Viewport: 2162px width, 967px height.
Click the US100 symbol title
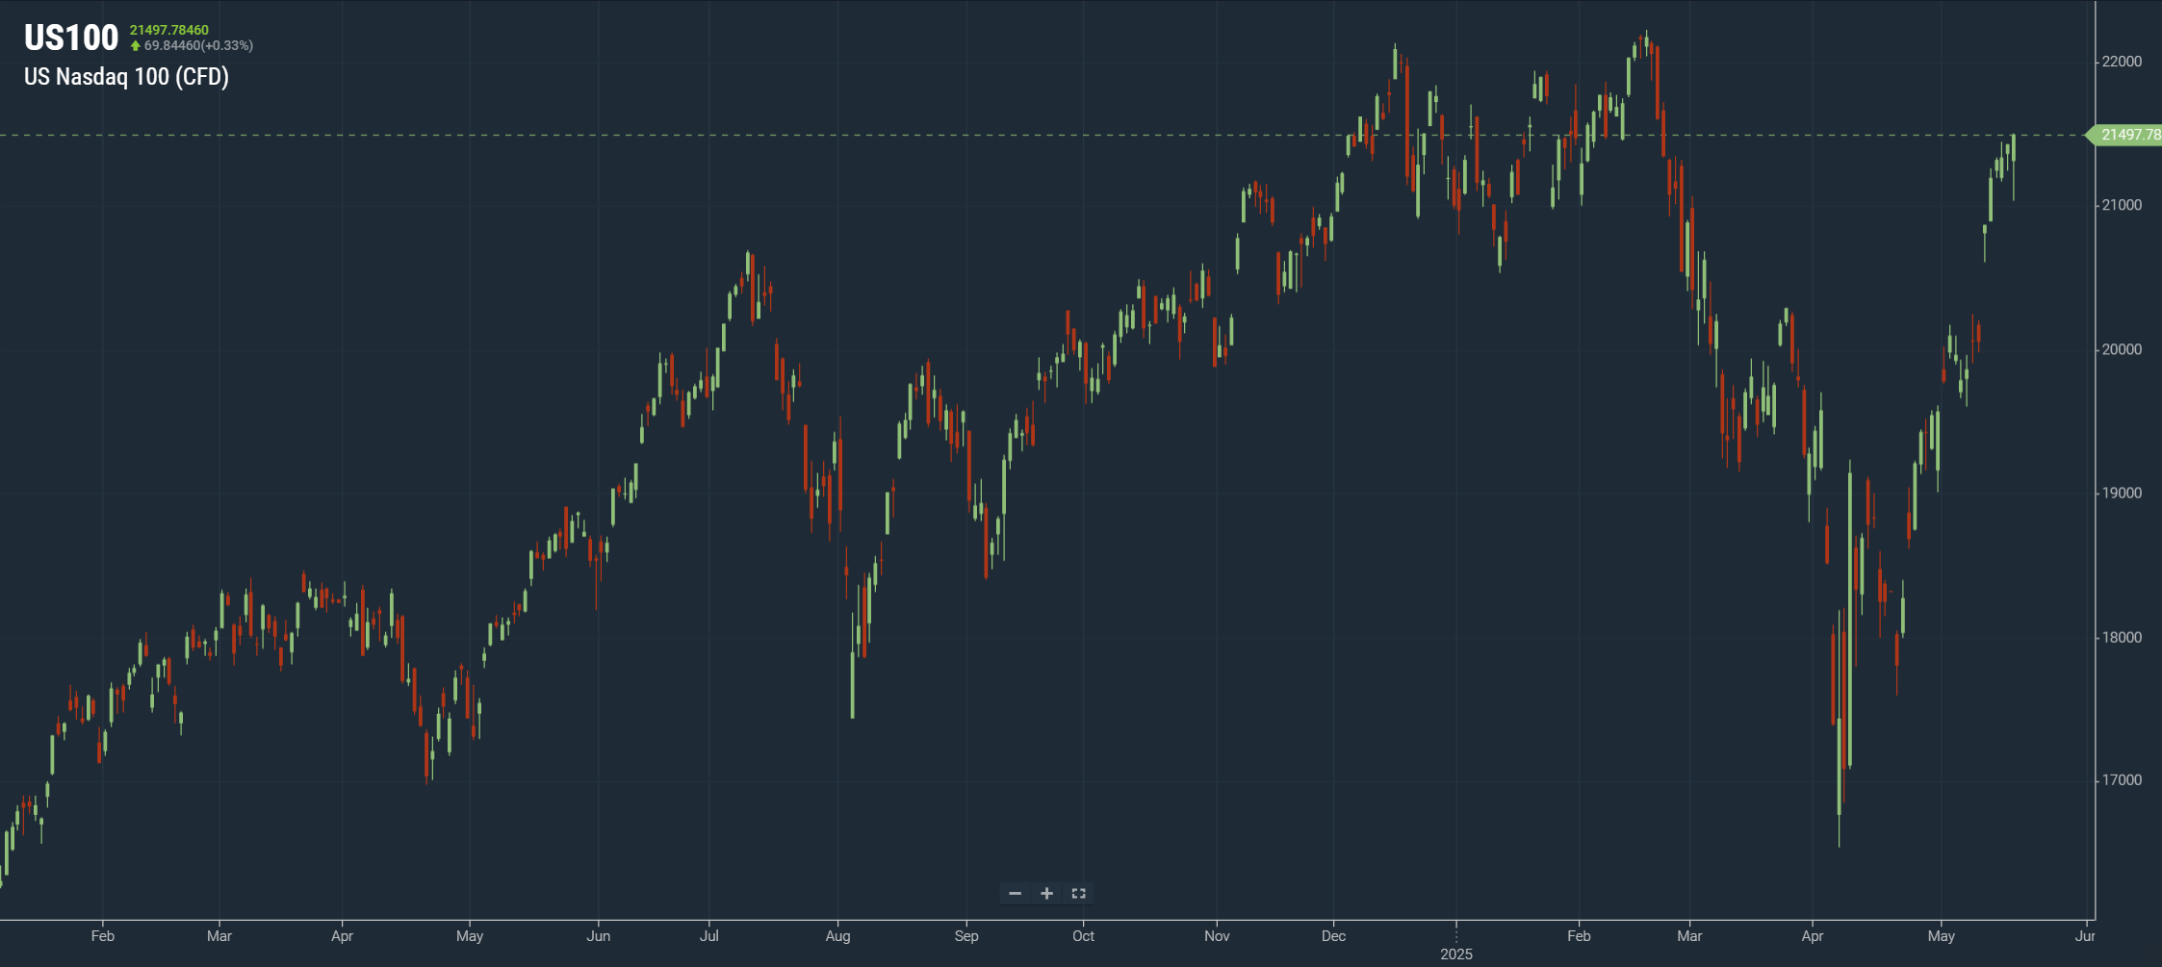[71, 38]
